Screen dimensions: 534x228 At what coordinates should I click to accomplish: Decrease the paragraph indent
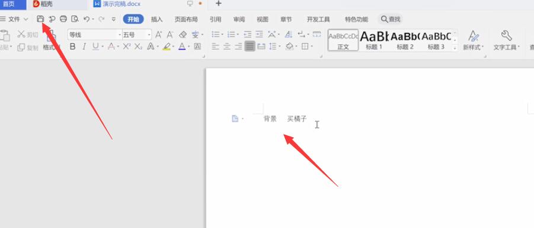pos(248,34)
